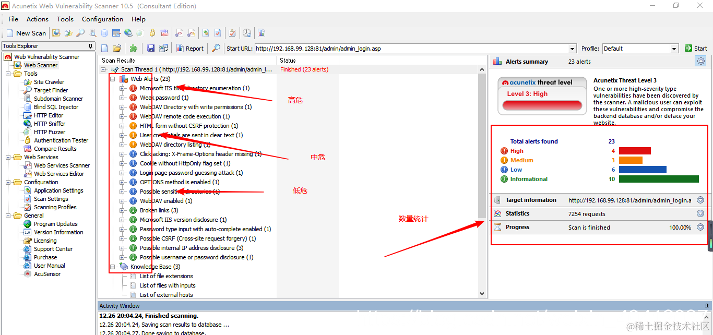Open the Start URL dropdown arrow
This screenshot has height=335, width=713.
point(573,49)
